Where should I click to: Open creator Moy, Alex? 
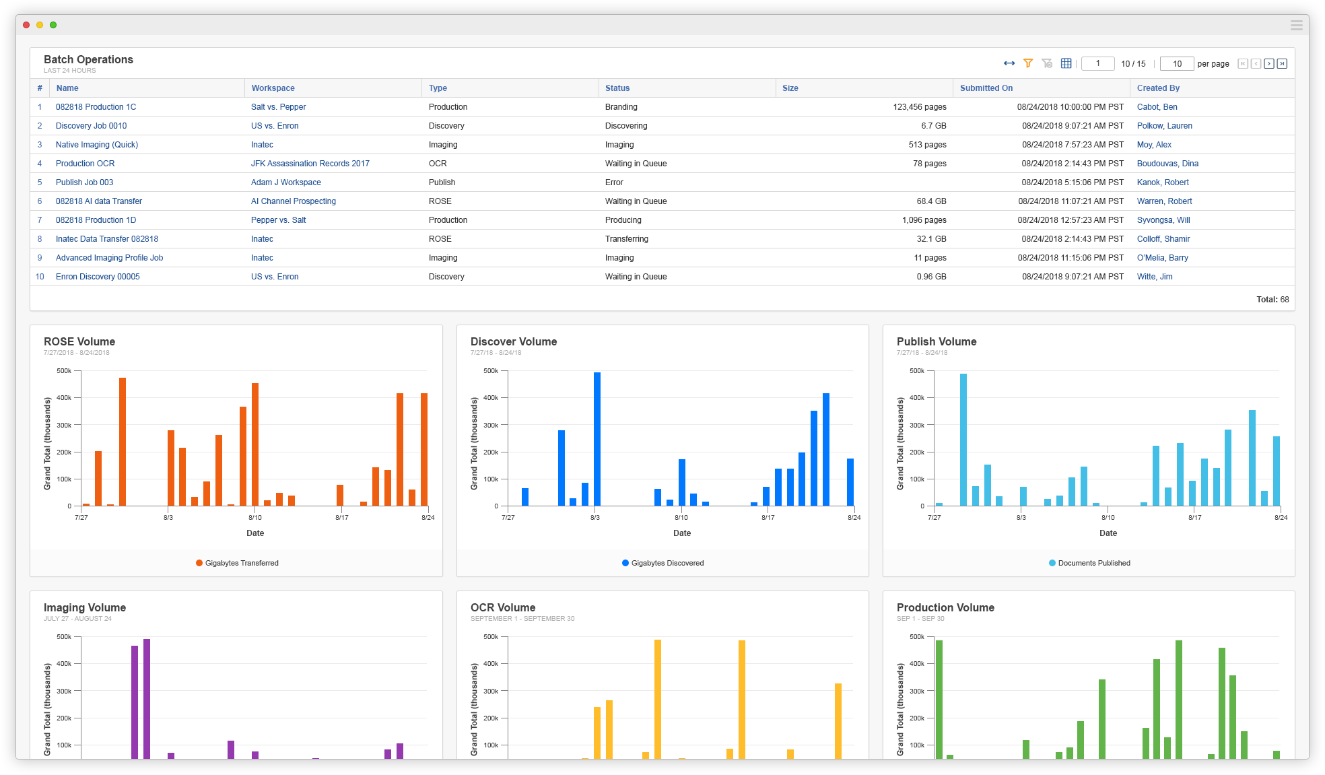(1154, 145)
